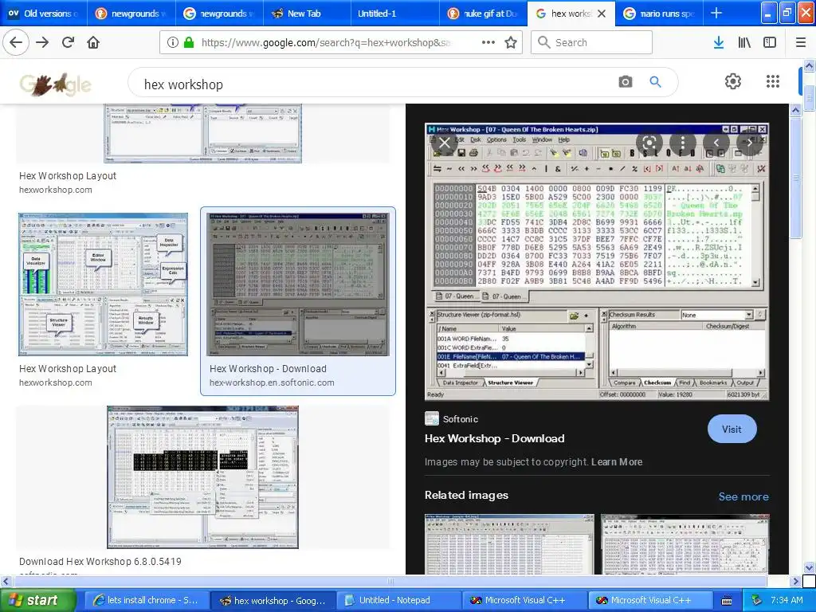This screenshot has height=612, width=816.
Task: Open the Google apps grid
Action: (x=773, y=81)
